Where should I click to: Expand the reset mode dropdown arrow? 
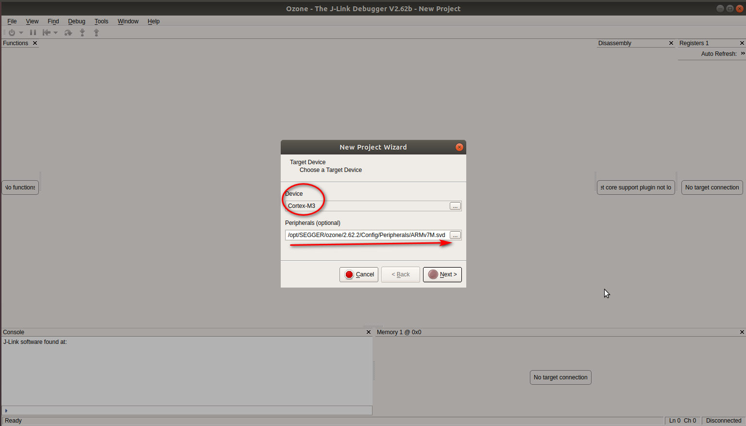point(55,33)
